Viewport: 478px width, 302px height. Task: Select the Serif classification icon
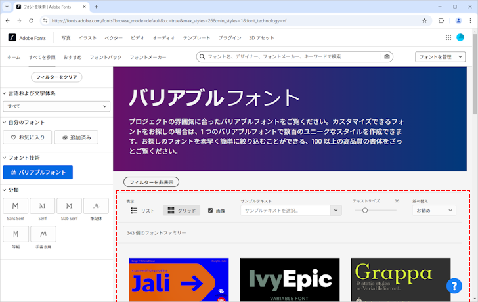click(43, 206)
